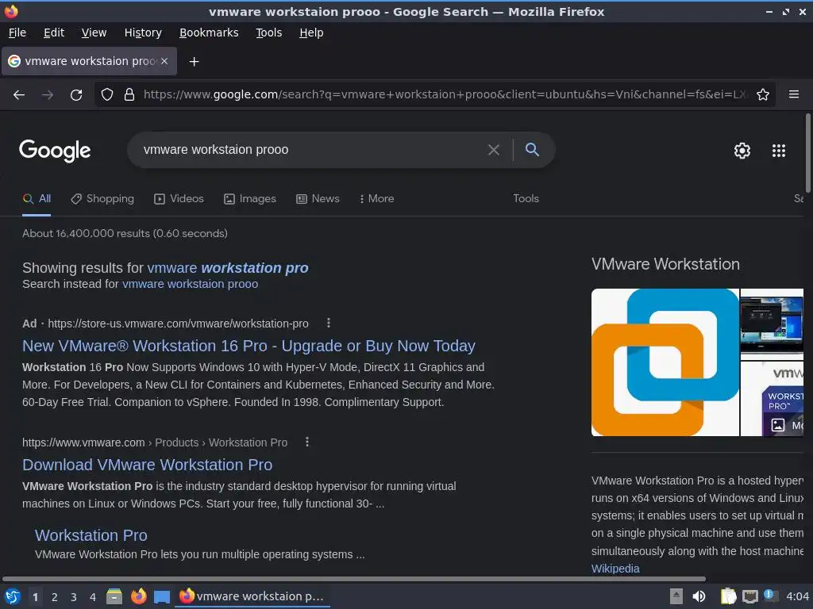The image size is (813, 609).
Task: Clear the Google search box text
Action: click(x=494, y=150)
